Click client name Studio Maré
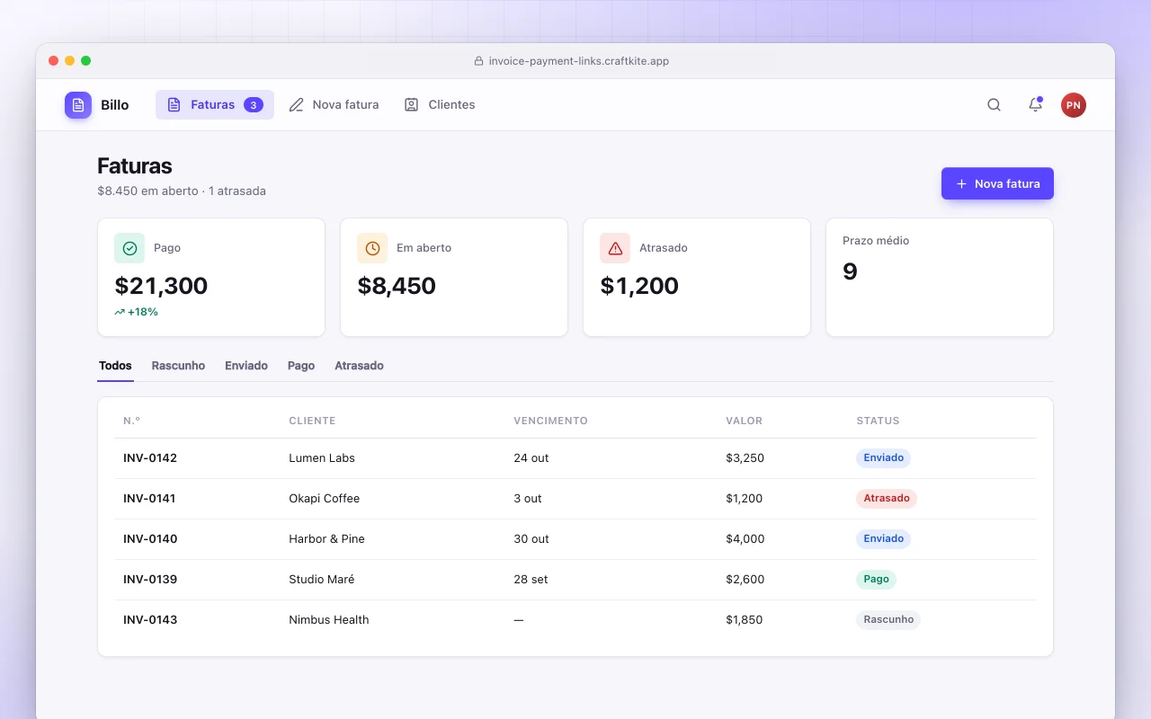Screen dimensions: 1151x719 tap(321, 580)
